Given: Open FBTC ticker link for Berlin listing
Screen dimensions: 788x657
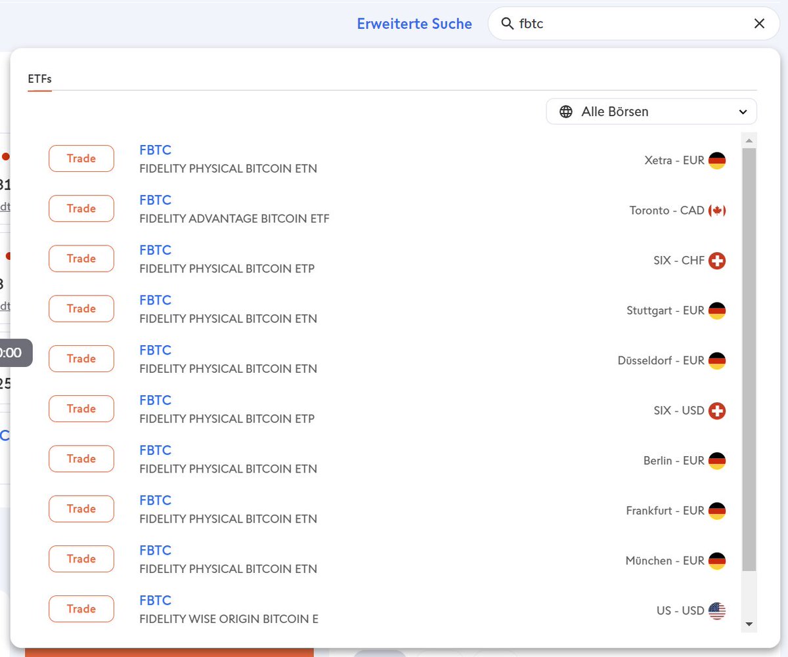Looking at the screenshot, I should (x=155, y=450).
